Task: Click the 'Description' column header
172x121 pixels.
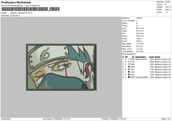Action: point(140,57)
